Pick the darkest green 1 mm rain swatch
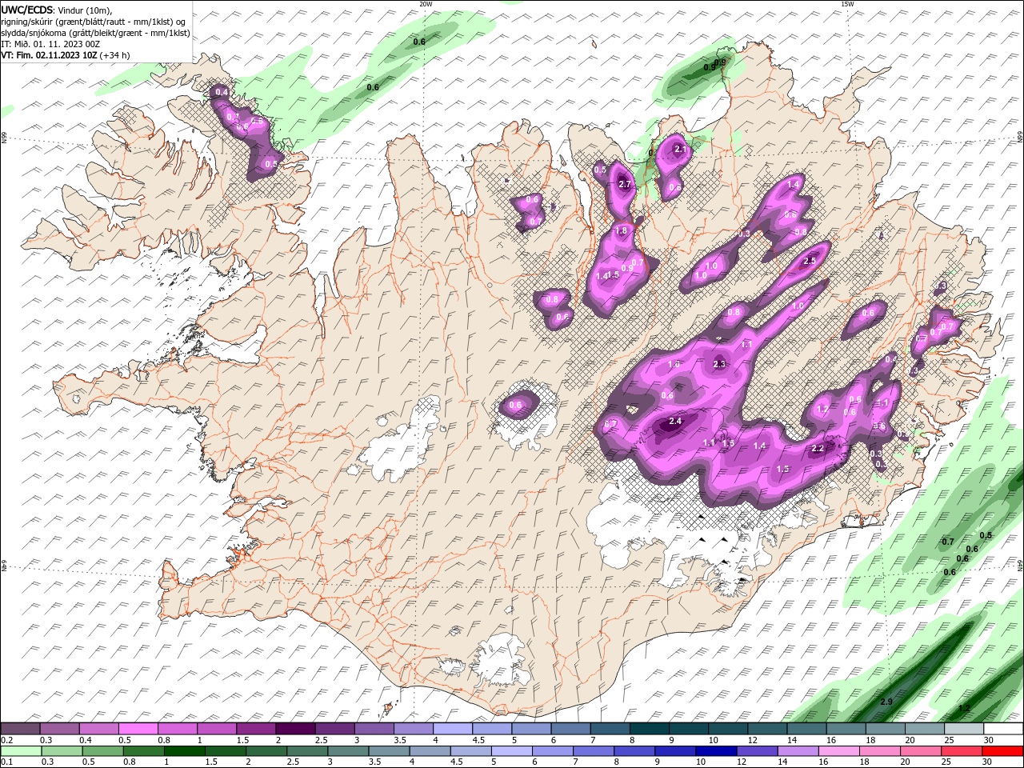The height and width of the screenshot is (768, 1024). (x=184, y=751)
